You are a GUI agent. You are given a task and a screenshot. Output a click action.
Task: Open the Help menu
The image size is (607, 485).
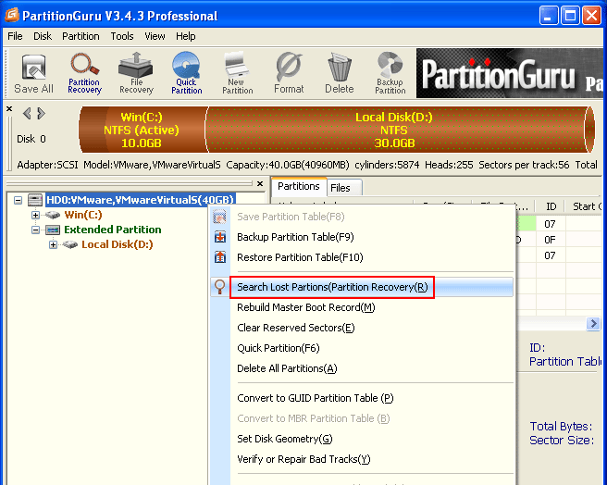pos(185,36)
